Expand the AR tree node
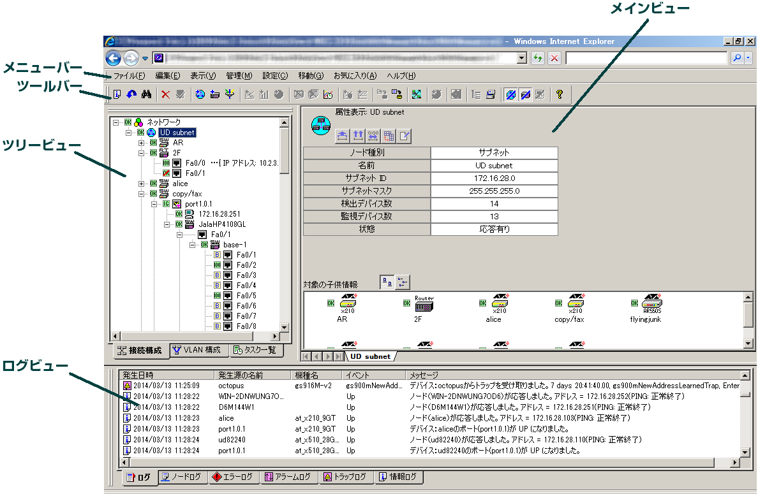The height and width of the screenshot is (494, 758). [141, 142]
